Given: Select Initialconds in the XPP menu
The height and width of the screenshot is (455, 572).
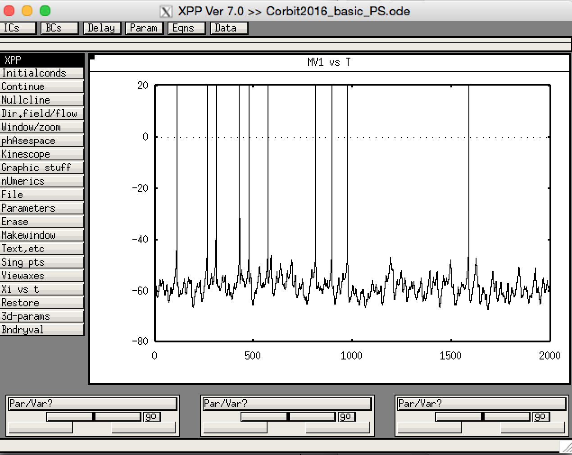Looking at the screenshot, I should (42, 73).
